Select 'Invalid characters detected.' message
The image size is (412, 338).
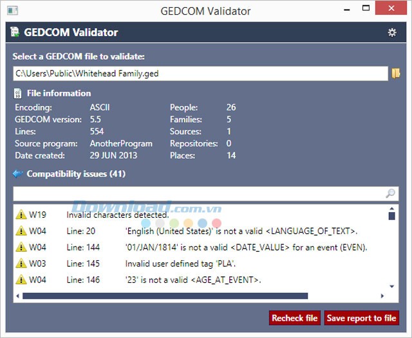click(118, 215)
